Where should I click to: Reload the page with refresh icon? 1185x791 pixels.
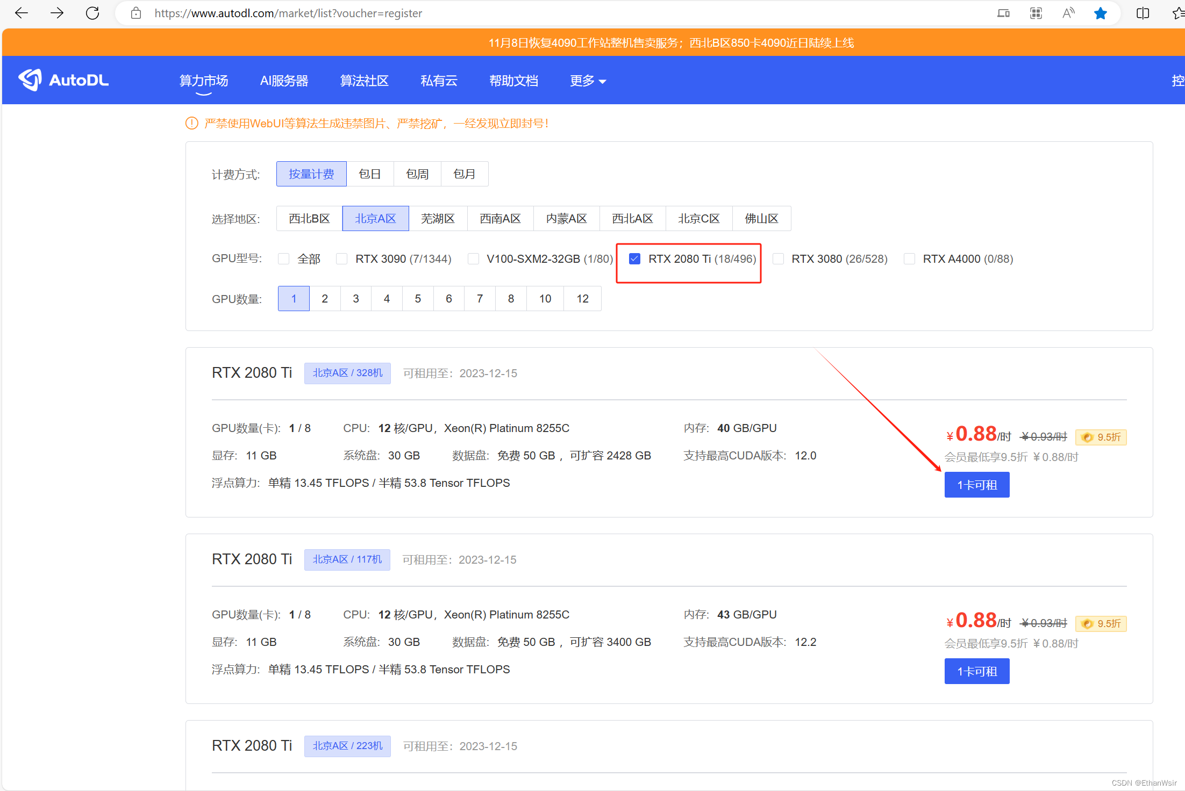pos(92,13)
